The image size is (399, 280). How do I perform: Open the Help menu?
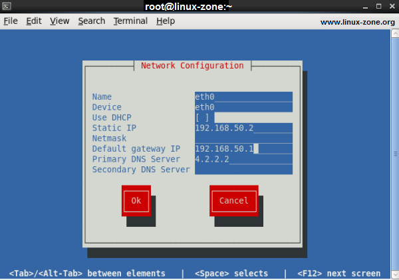coord(166,21)
